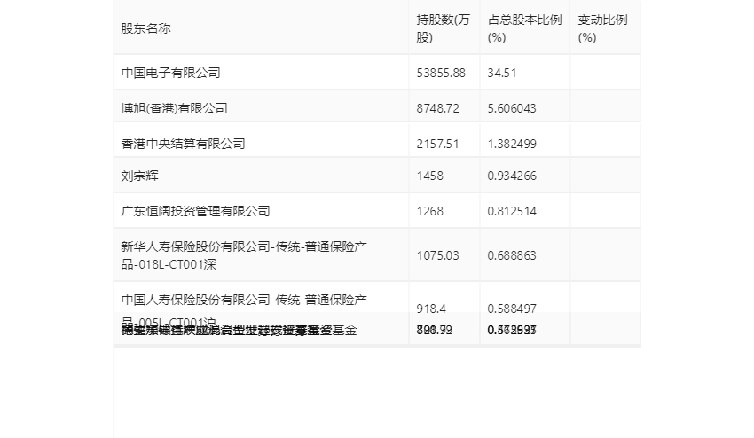The image size is (754, 438).
Task: Select the percentage 0.934266
Action: click(512, 176)
